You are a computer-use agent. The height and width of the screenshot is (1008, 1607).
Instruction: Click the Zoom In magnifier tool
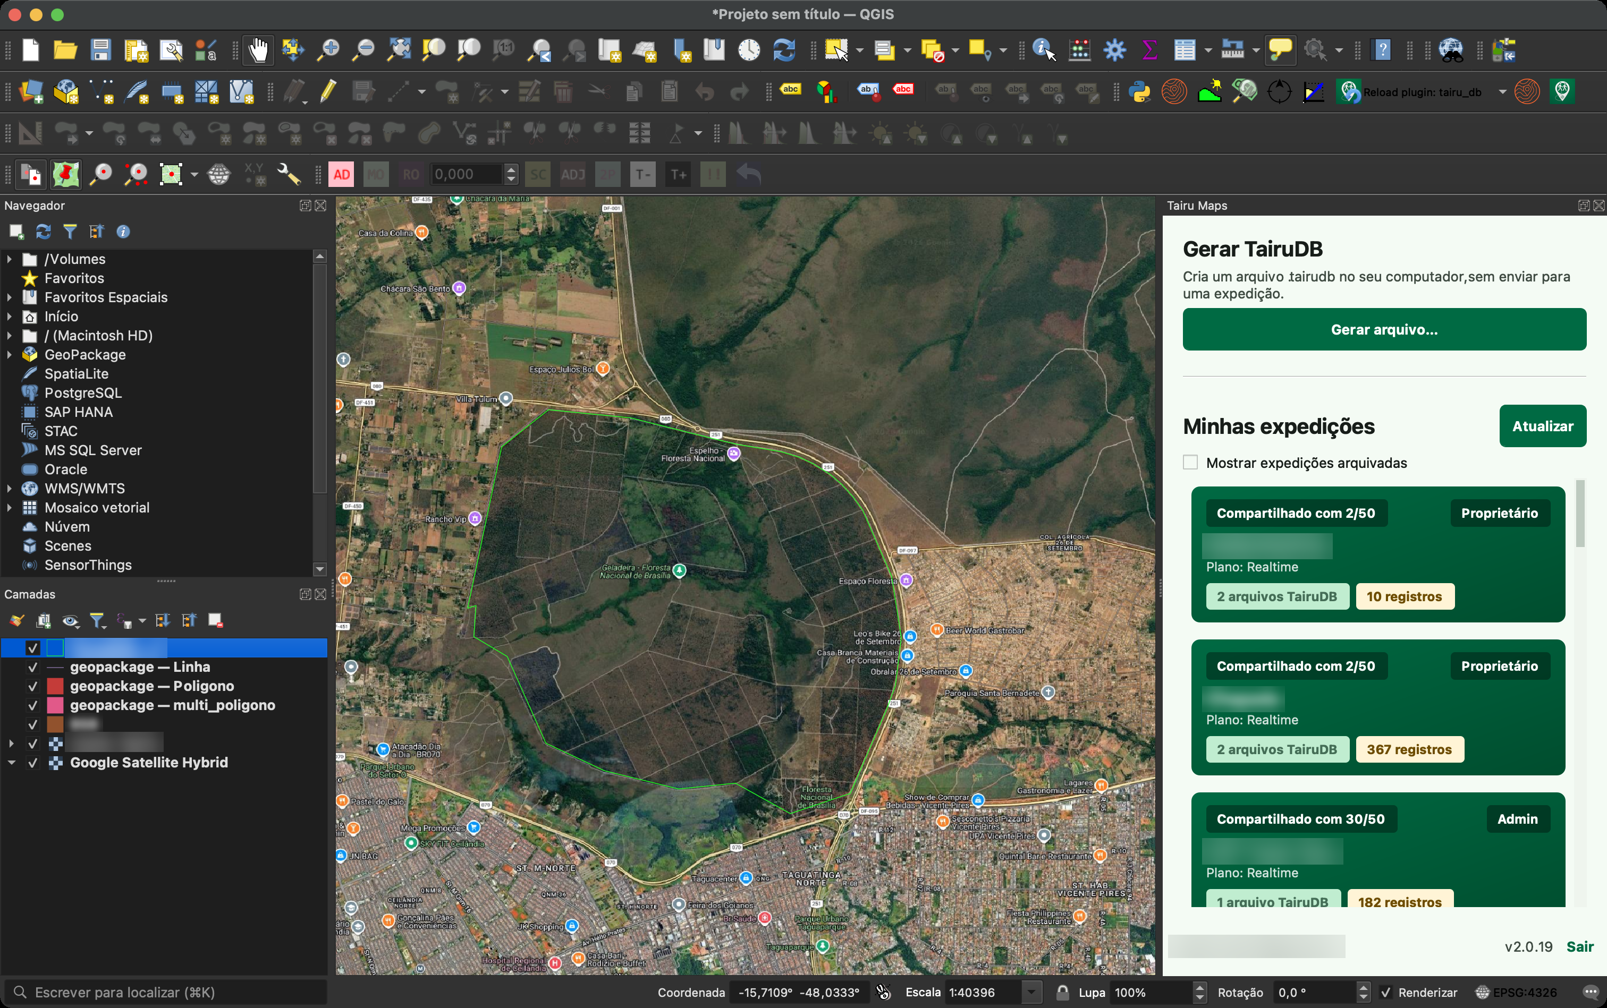[x=327, y=50]
